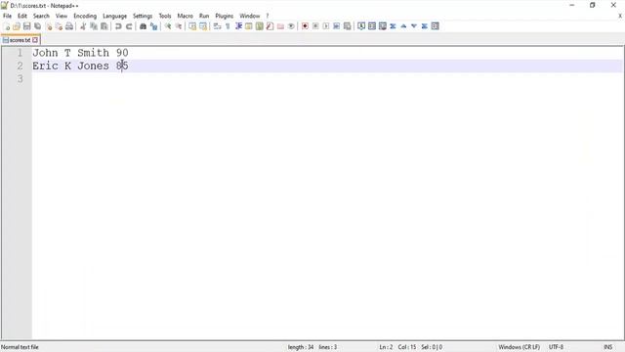
Task: Click line number 1 in the margin
Action: pos(20,53)
